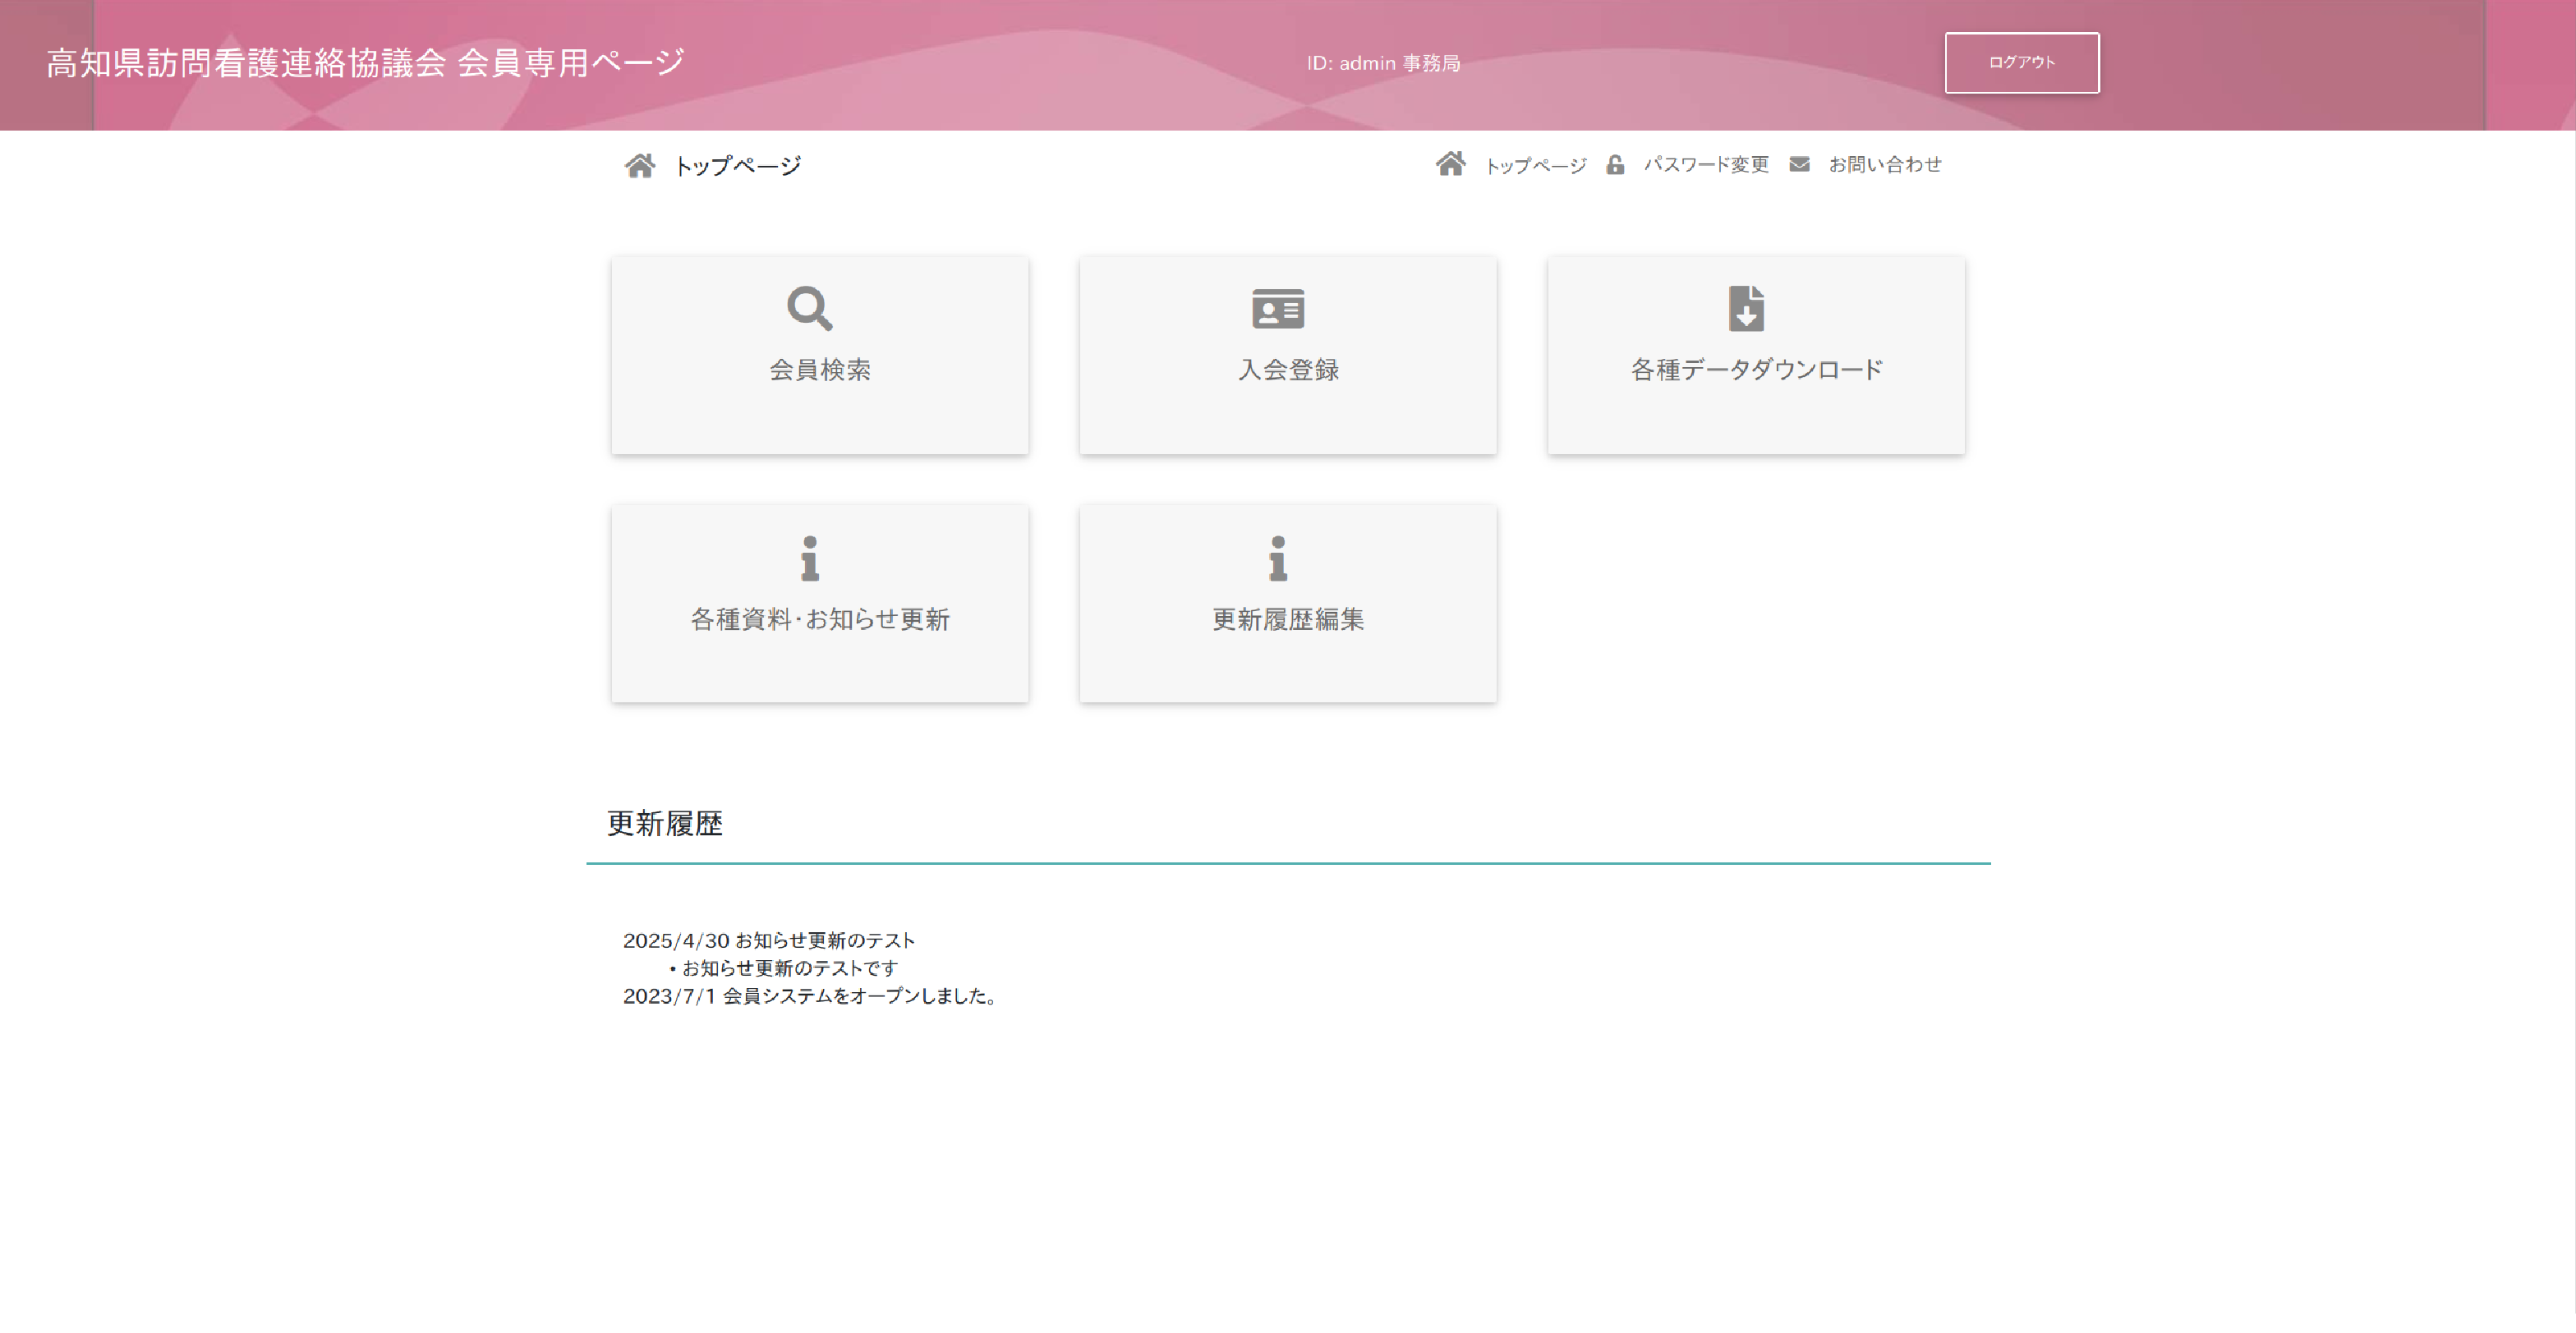Open the お問い合わせ link
2576x1333 pixels.
coord(1885,164)
